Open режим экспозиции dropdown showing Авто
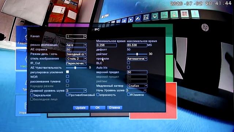 click(x=76, y=45)
